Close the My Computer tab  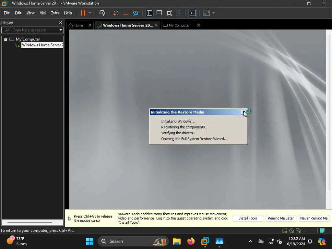(198, 25)
